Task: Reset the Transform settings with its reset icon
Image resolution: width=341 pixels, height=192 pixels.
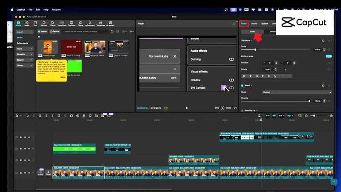Action: [323, 41]
